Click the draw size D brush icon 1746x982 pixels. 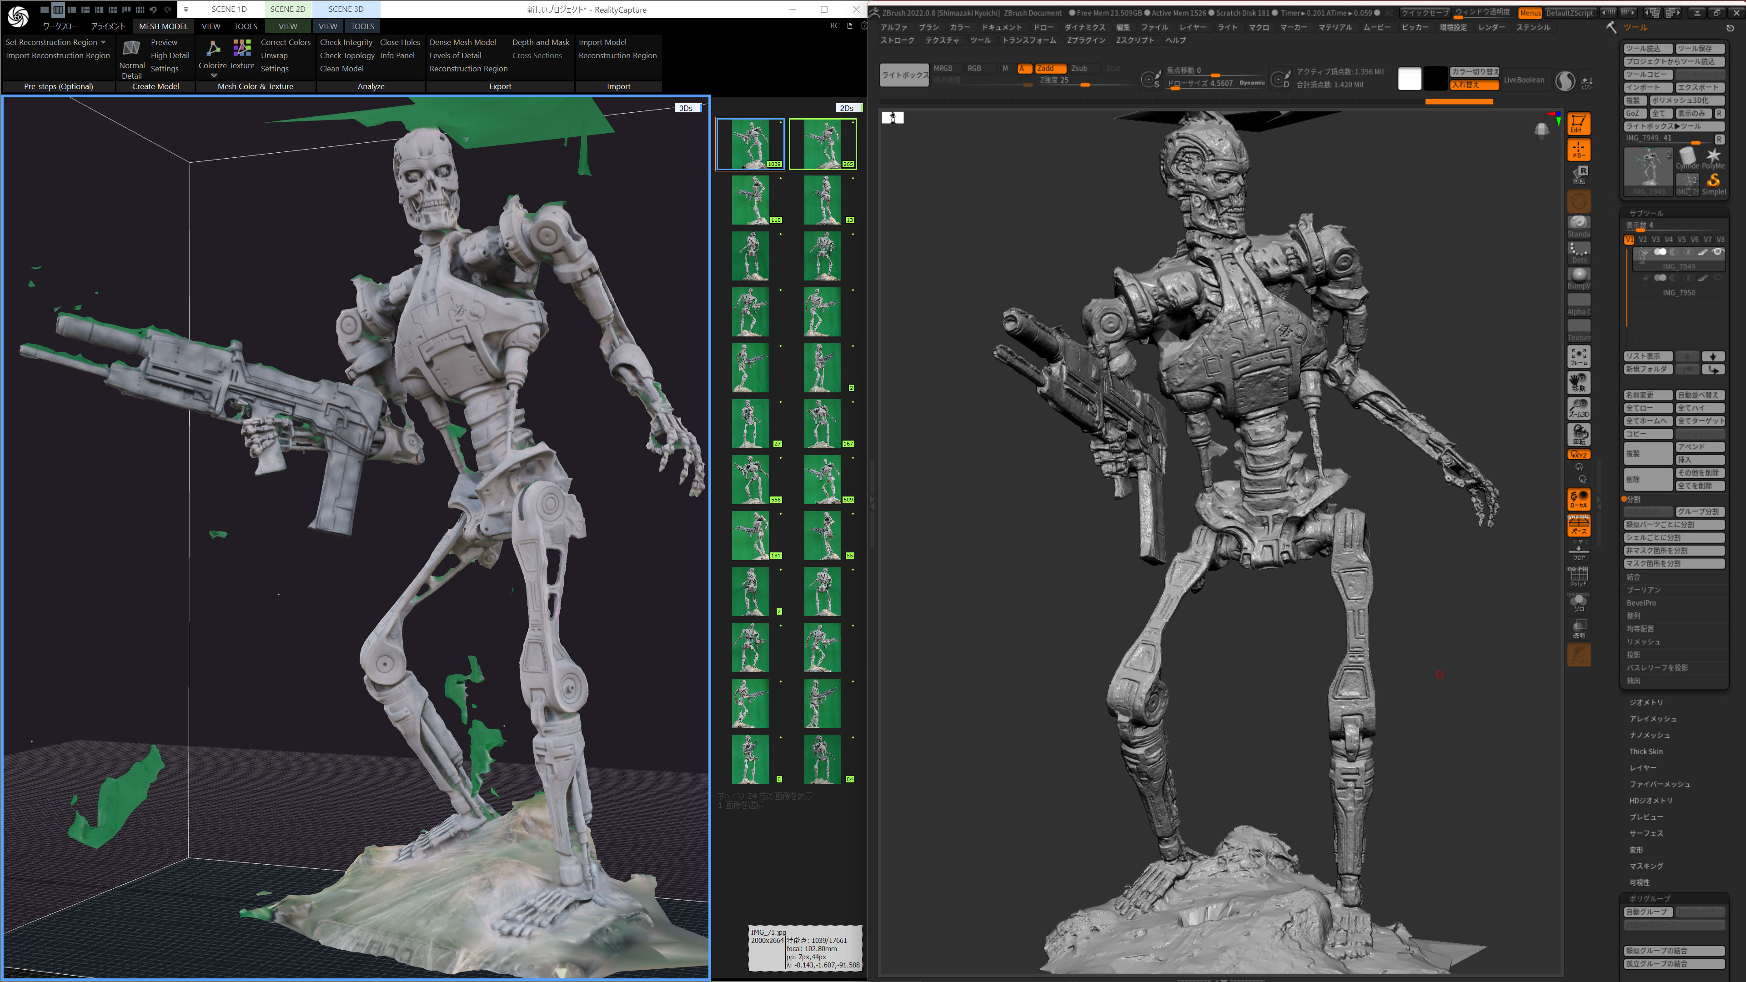[1279, 79]
